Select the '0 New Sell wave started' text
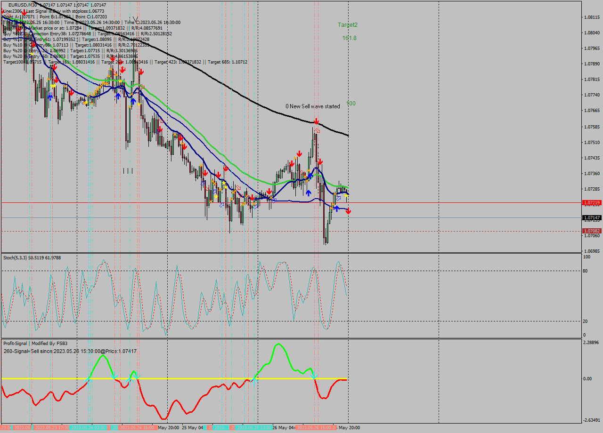 [313, 106]
